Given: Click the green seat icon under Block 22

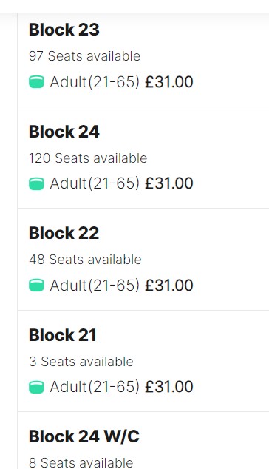Looking at the screenshot, I should [x=36, y=285].
